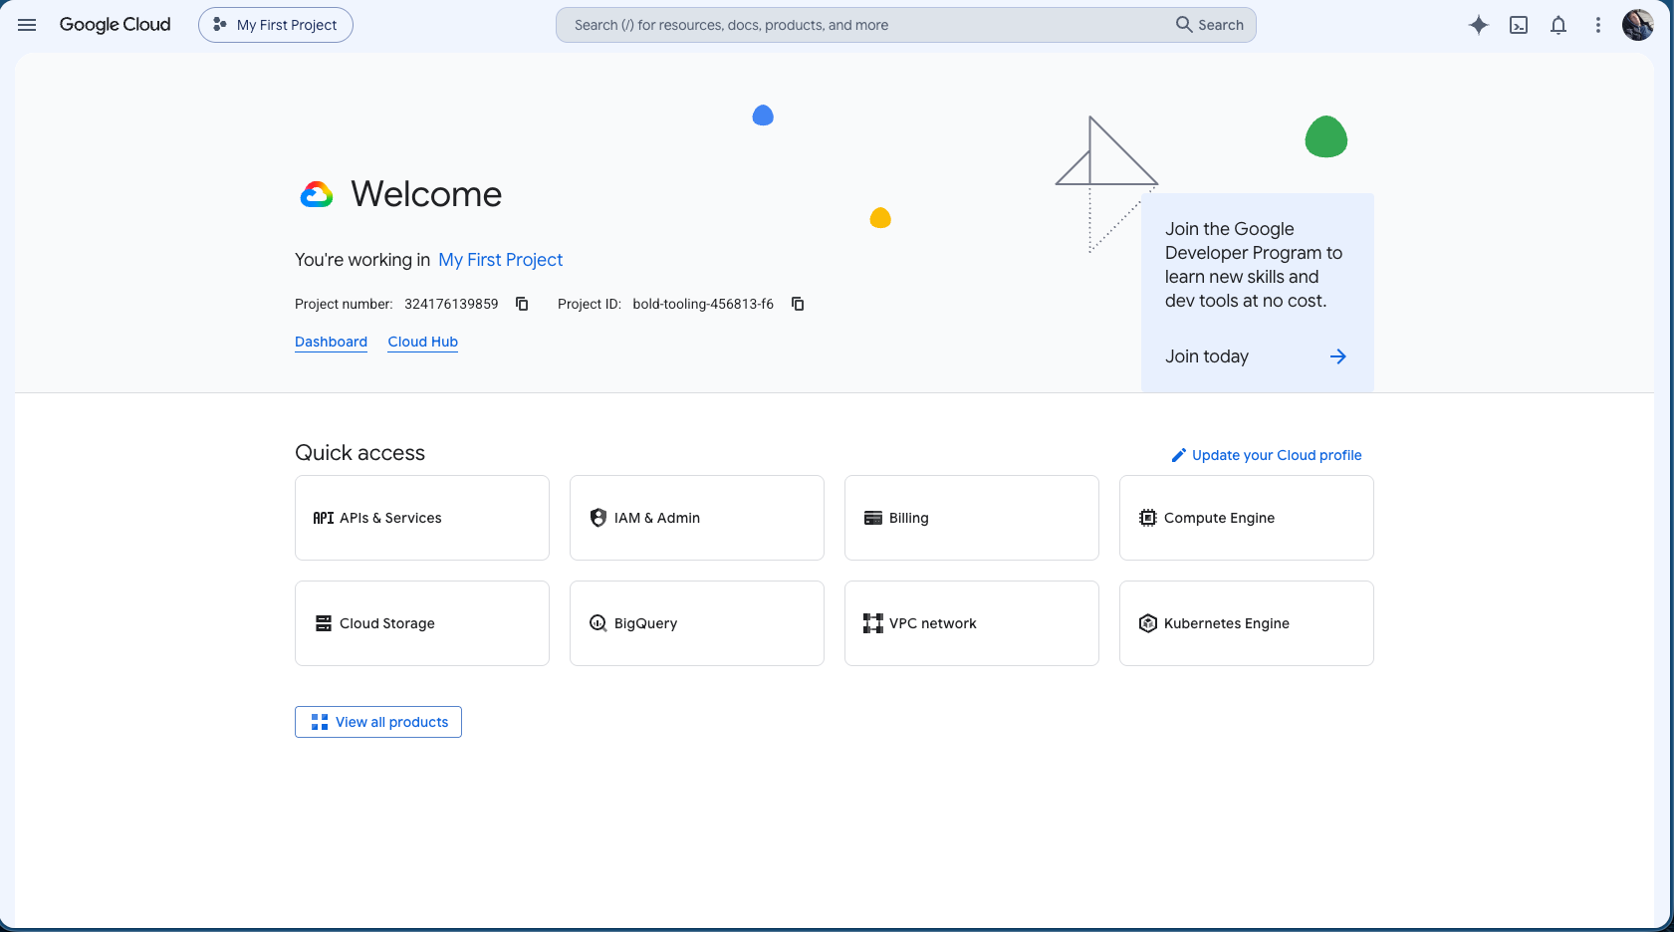Click the Compute Engine chip icon
The image size is (1674, 932).
[x=1148, y=518]
